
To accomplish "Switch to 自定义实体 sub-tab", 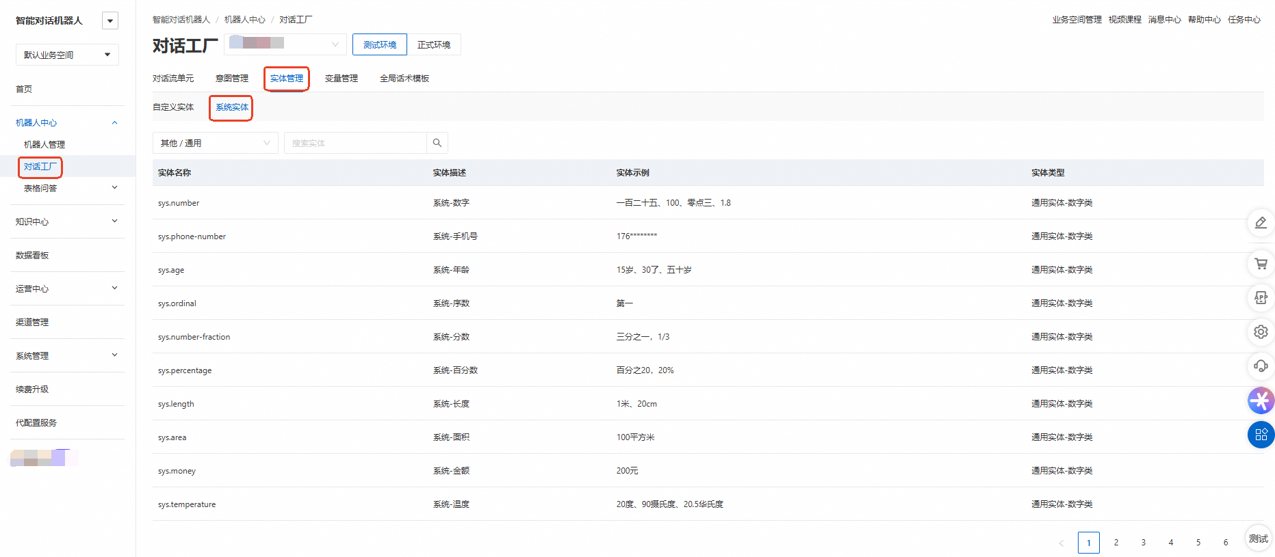I will tap(173, 107).
